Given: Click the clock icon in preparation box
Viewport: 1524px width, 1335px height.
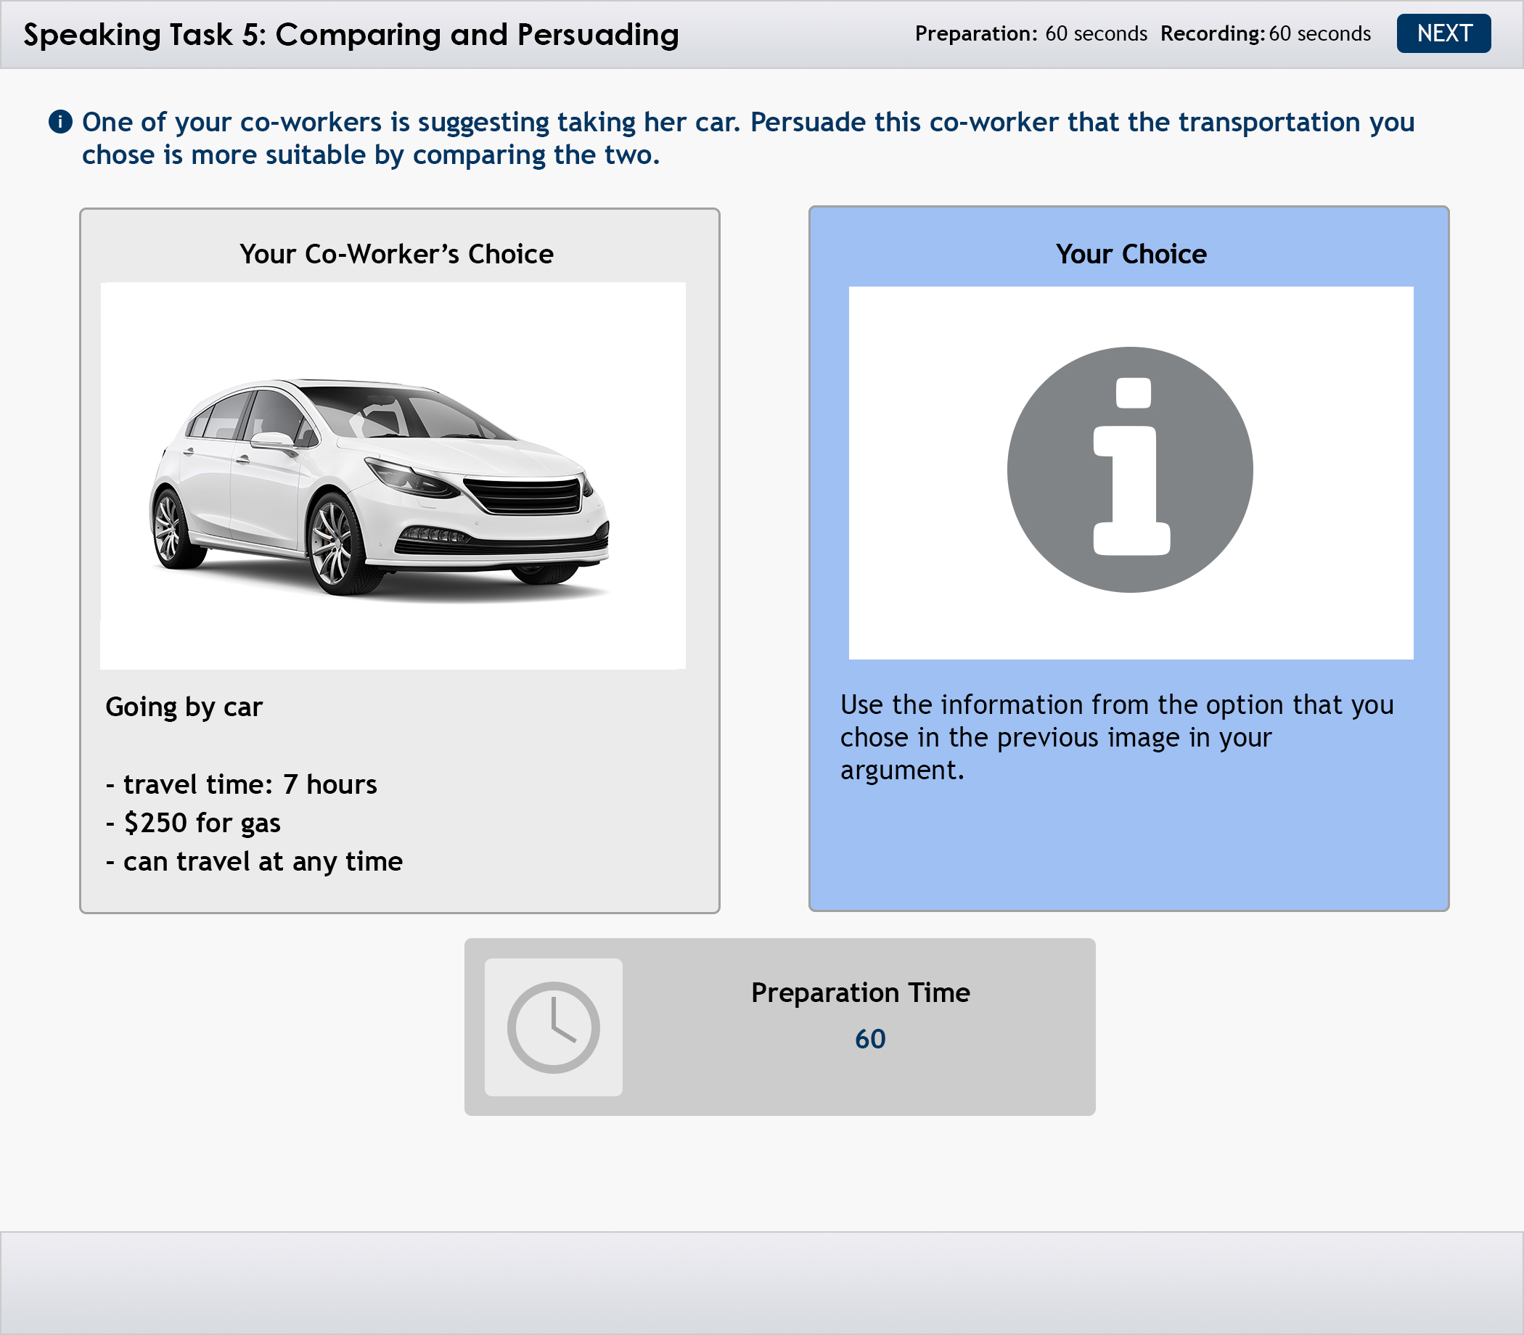Looking at the screenshot, I should click(x=553, y=1027).
